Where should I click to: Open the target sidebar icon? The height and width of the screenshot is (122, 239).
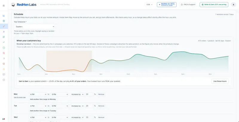pos(4,21)
